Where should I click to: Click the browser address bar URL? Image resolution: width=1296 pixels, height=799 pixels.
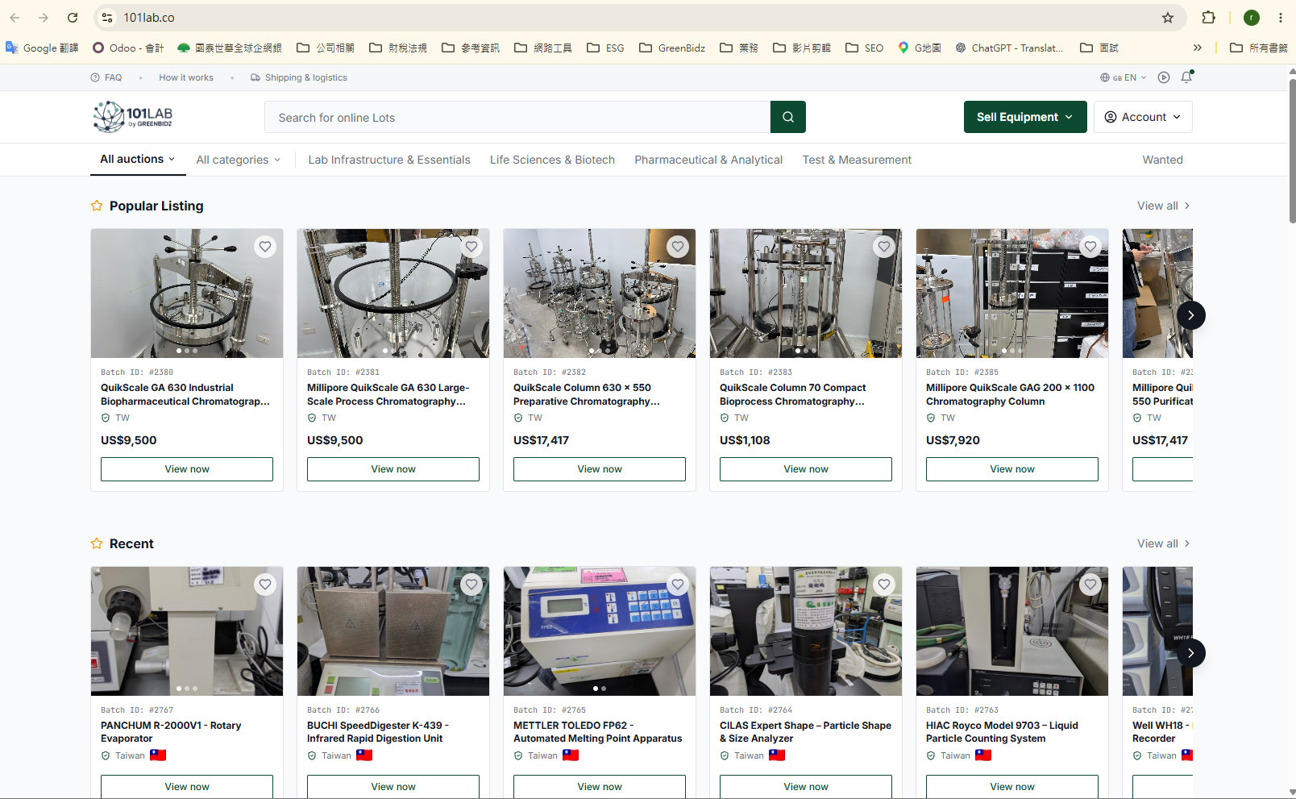pyautogui.click(x=149, y=18)
